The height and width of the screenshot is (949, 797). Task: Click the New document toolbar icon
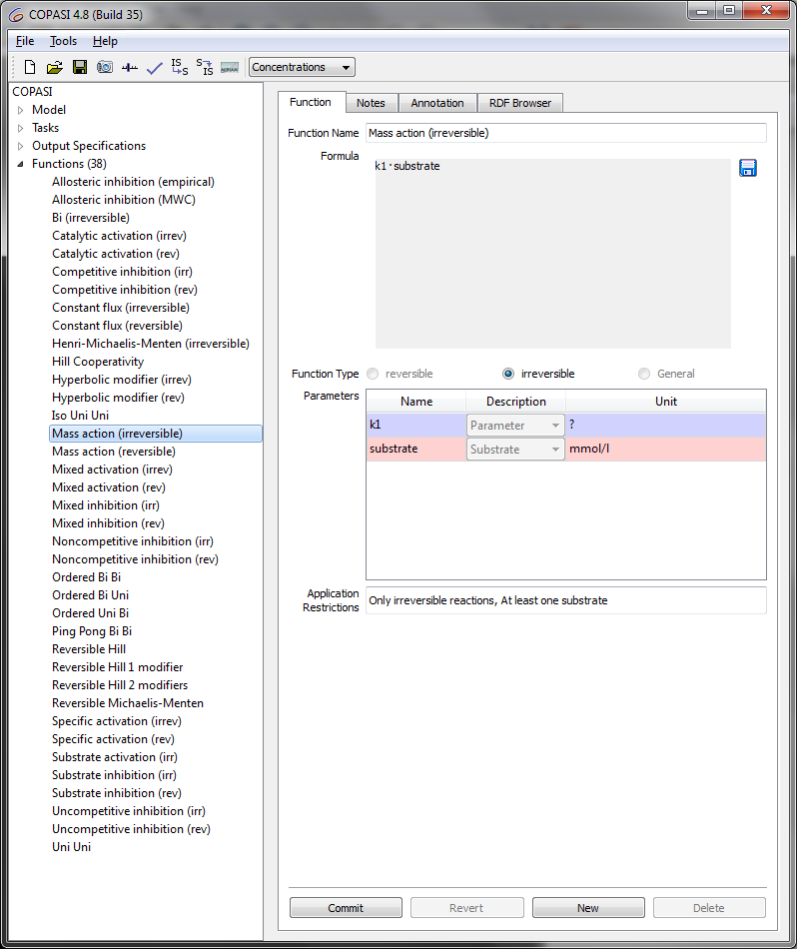tap(30, 68)
